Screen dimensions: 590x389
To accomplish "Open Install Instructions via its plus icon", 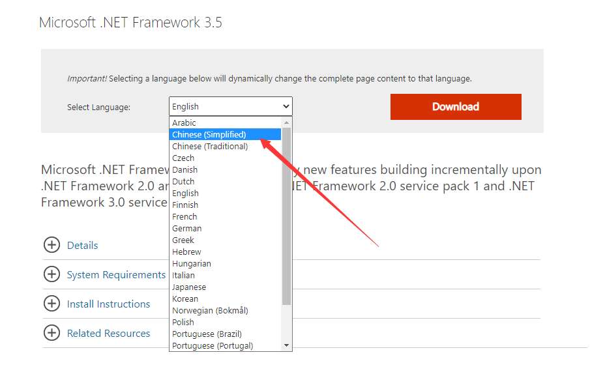I will pyautogui.click(x=52, y=304).
